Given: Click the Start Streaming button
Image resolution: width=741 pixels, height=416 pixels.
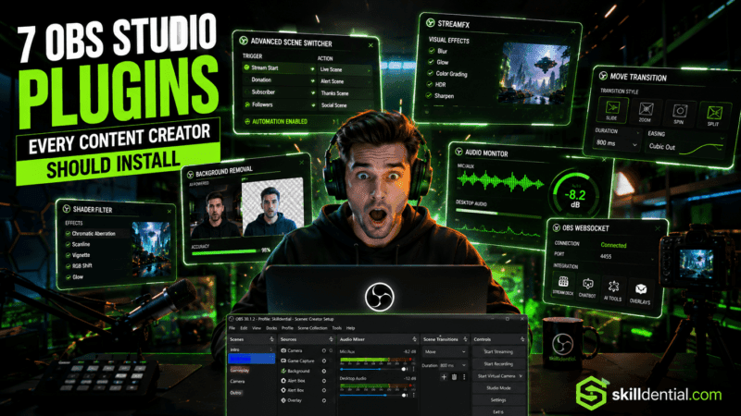Looking at the screenshot, I should pyautogui.click(x=498, y=352).
